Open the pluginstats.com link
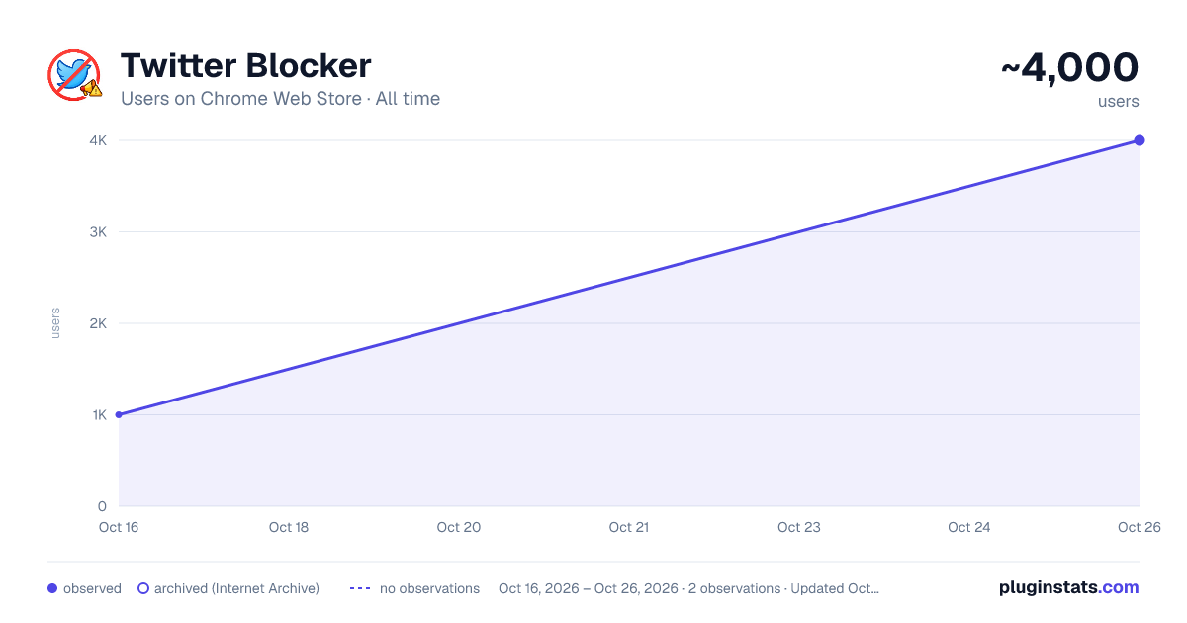 tap(1069, 587)
